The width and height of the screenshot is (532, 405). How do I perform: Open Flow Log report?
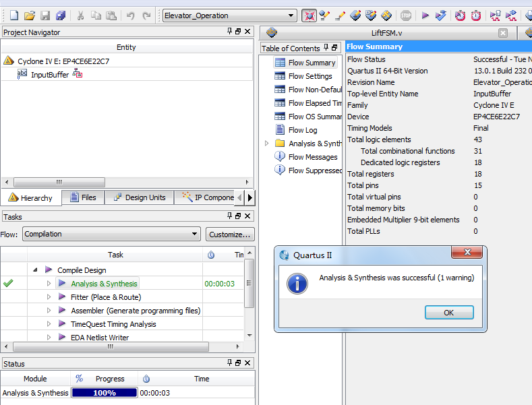(x=296, y=130)
